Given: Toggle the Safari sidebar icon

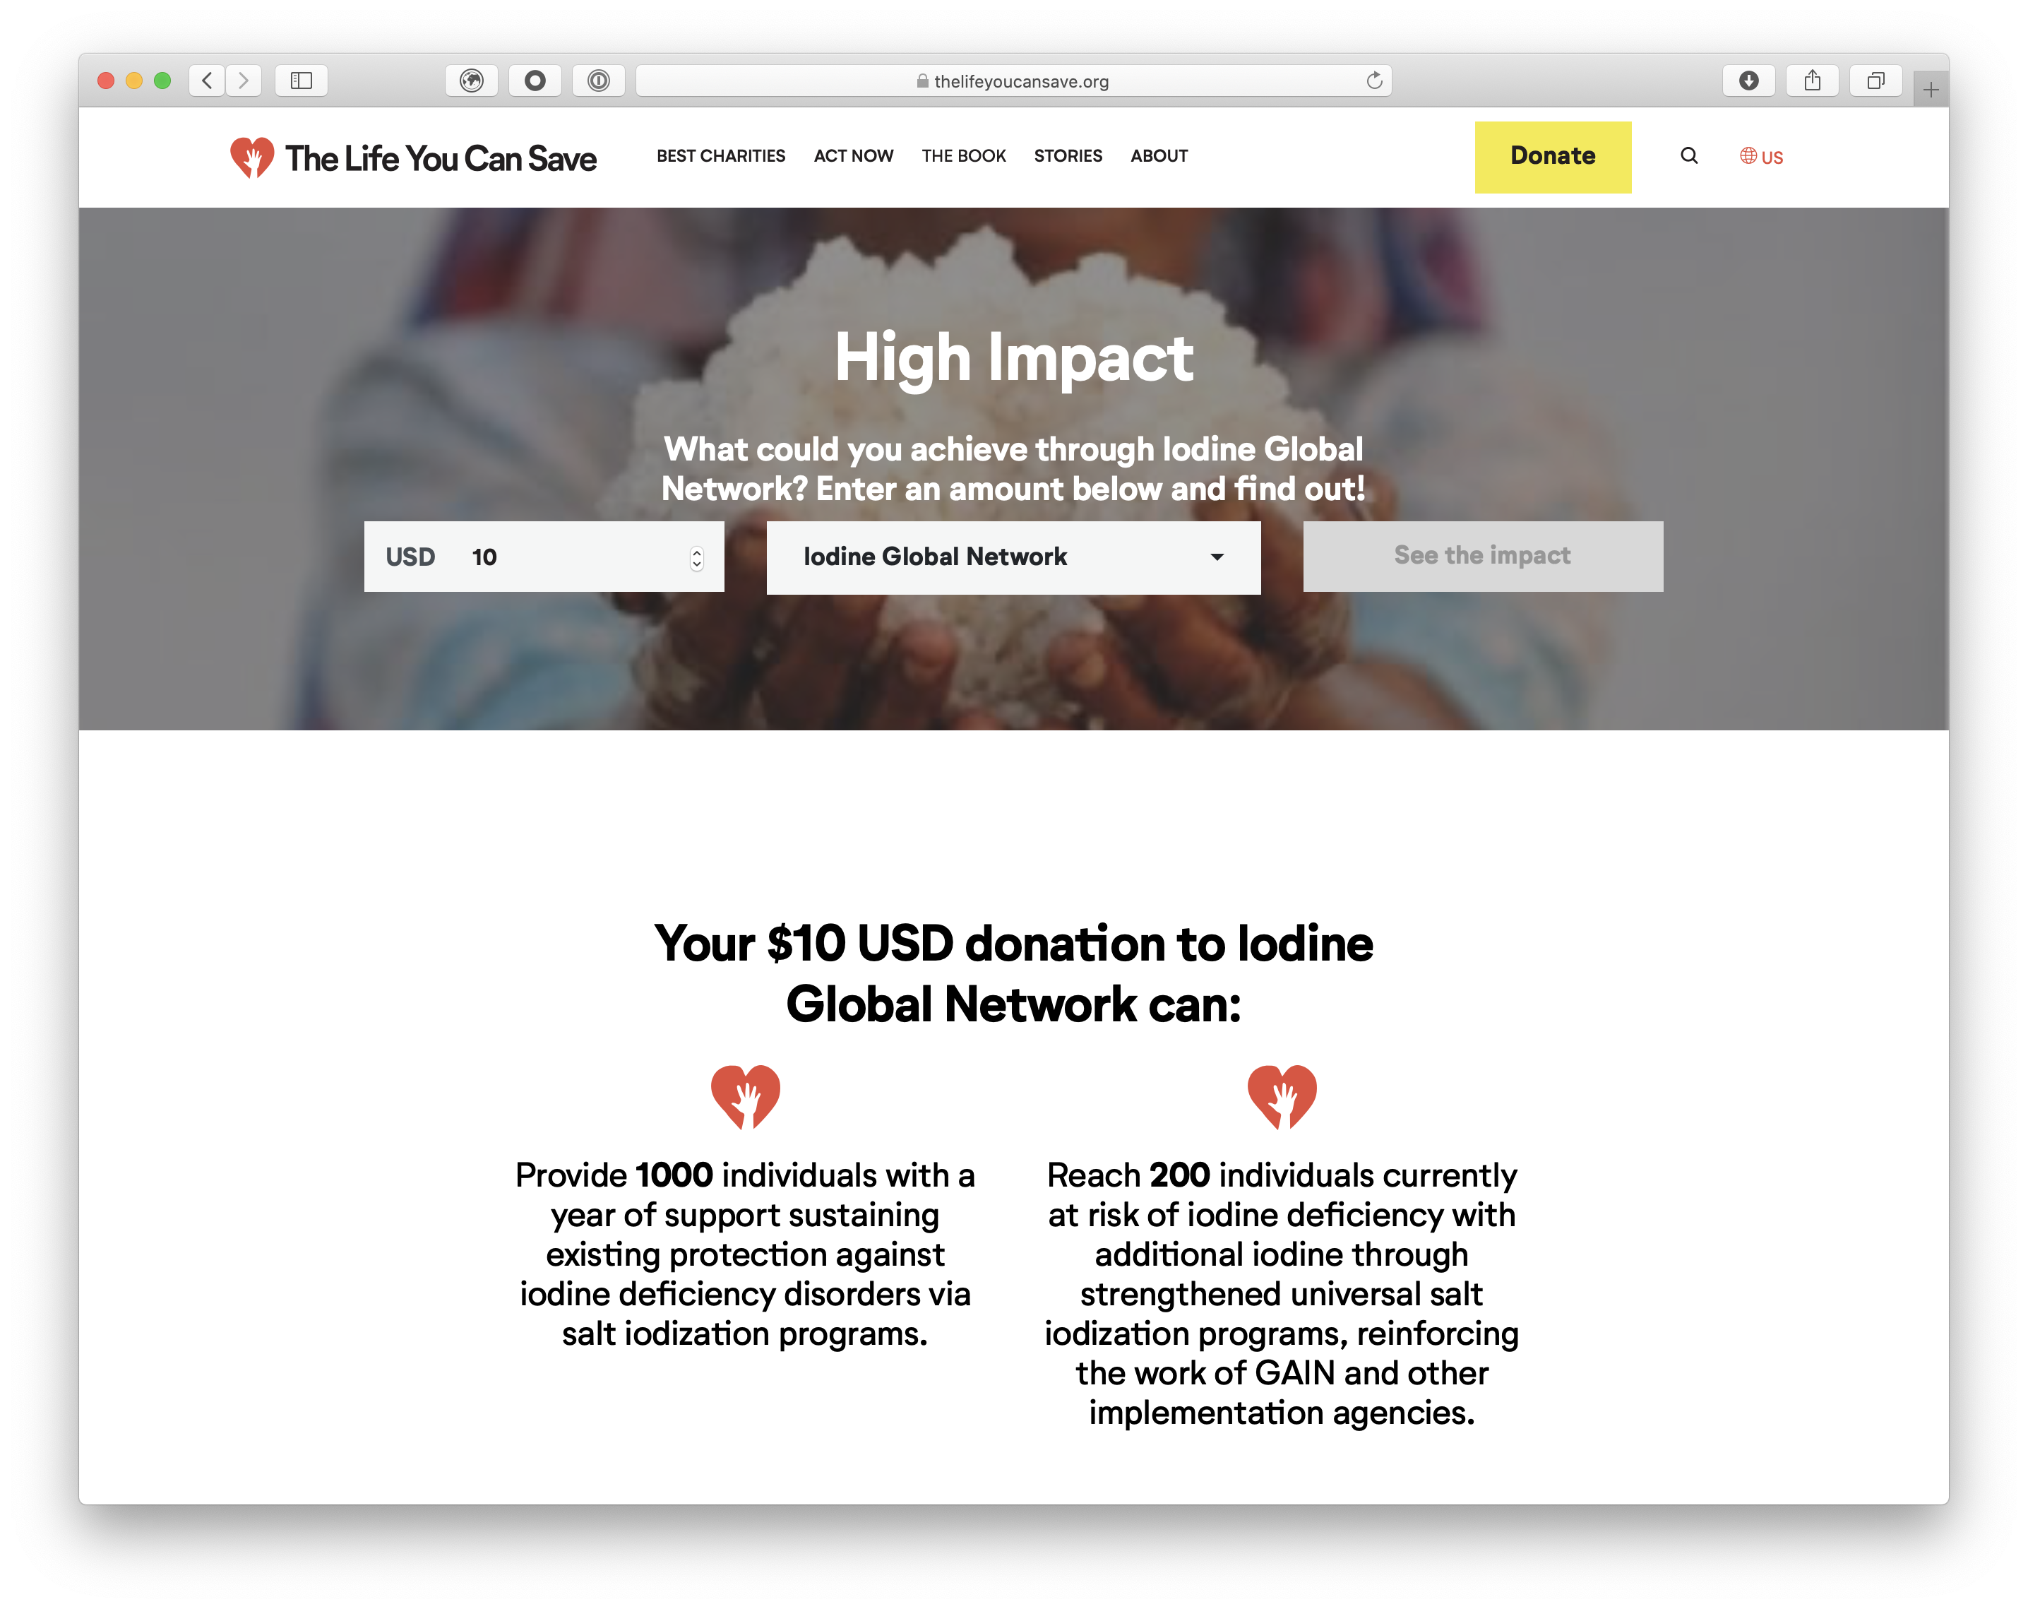Looking at the screenshot, I should pyautogui.click(x=301, y=81).
